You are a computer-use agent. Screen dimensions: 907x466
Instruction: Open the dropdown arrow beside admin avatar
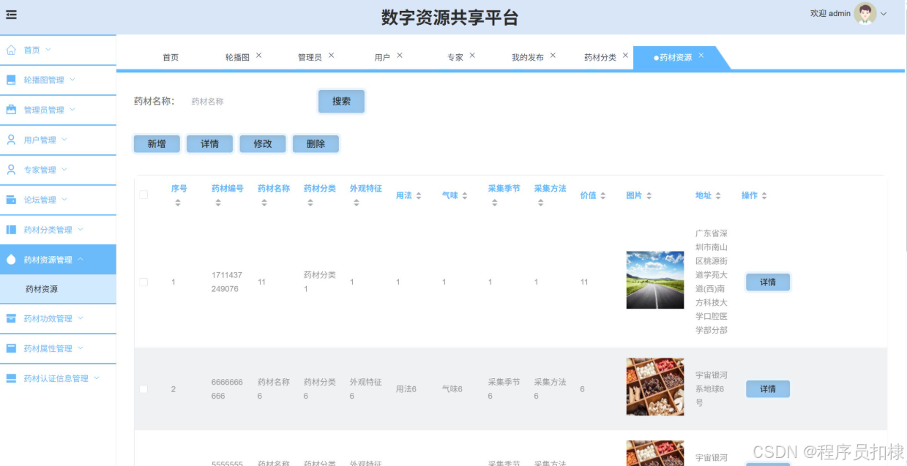tap(884, 15)
